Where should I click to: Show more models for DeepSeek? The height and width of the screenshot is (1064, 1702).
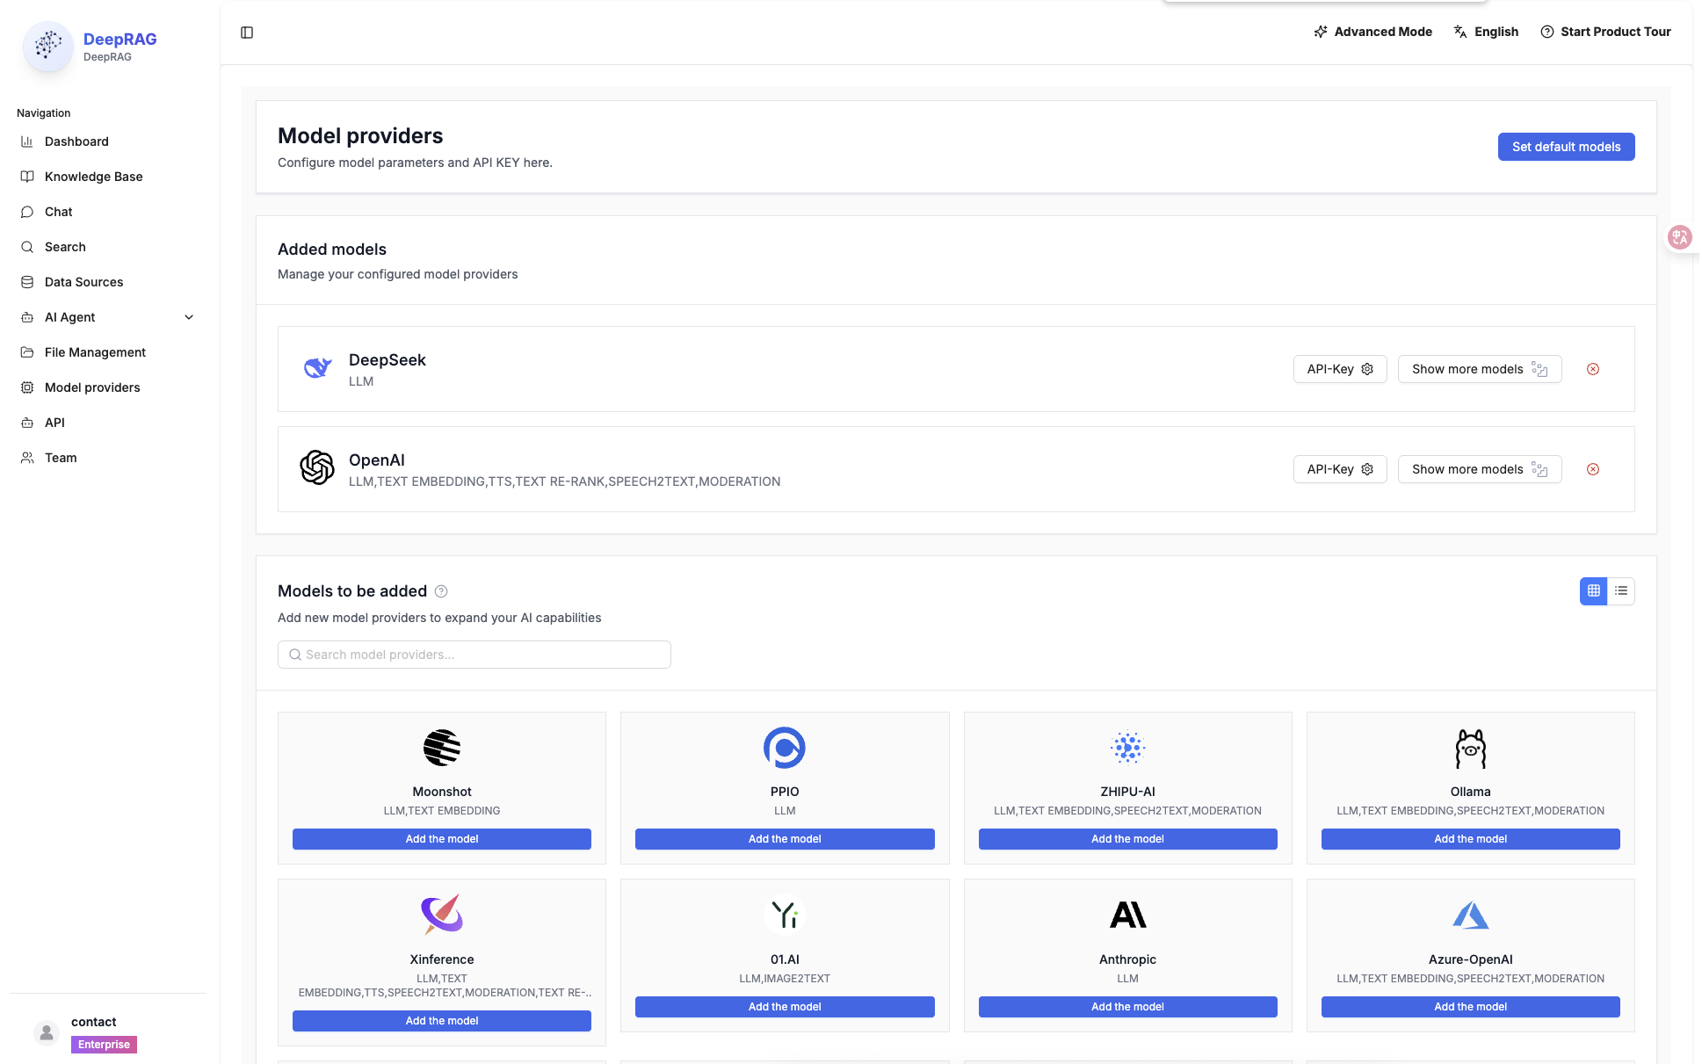pyautogui.click(x=1479, y=369)
